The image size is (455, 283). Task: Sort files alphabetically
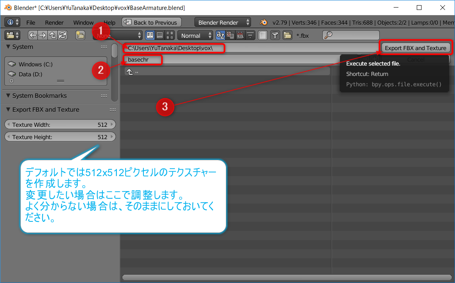(220, 35)
